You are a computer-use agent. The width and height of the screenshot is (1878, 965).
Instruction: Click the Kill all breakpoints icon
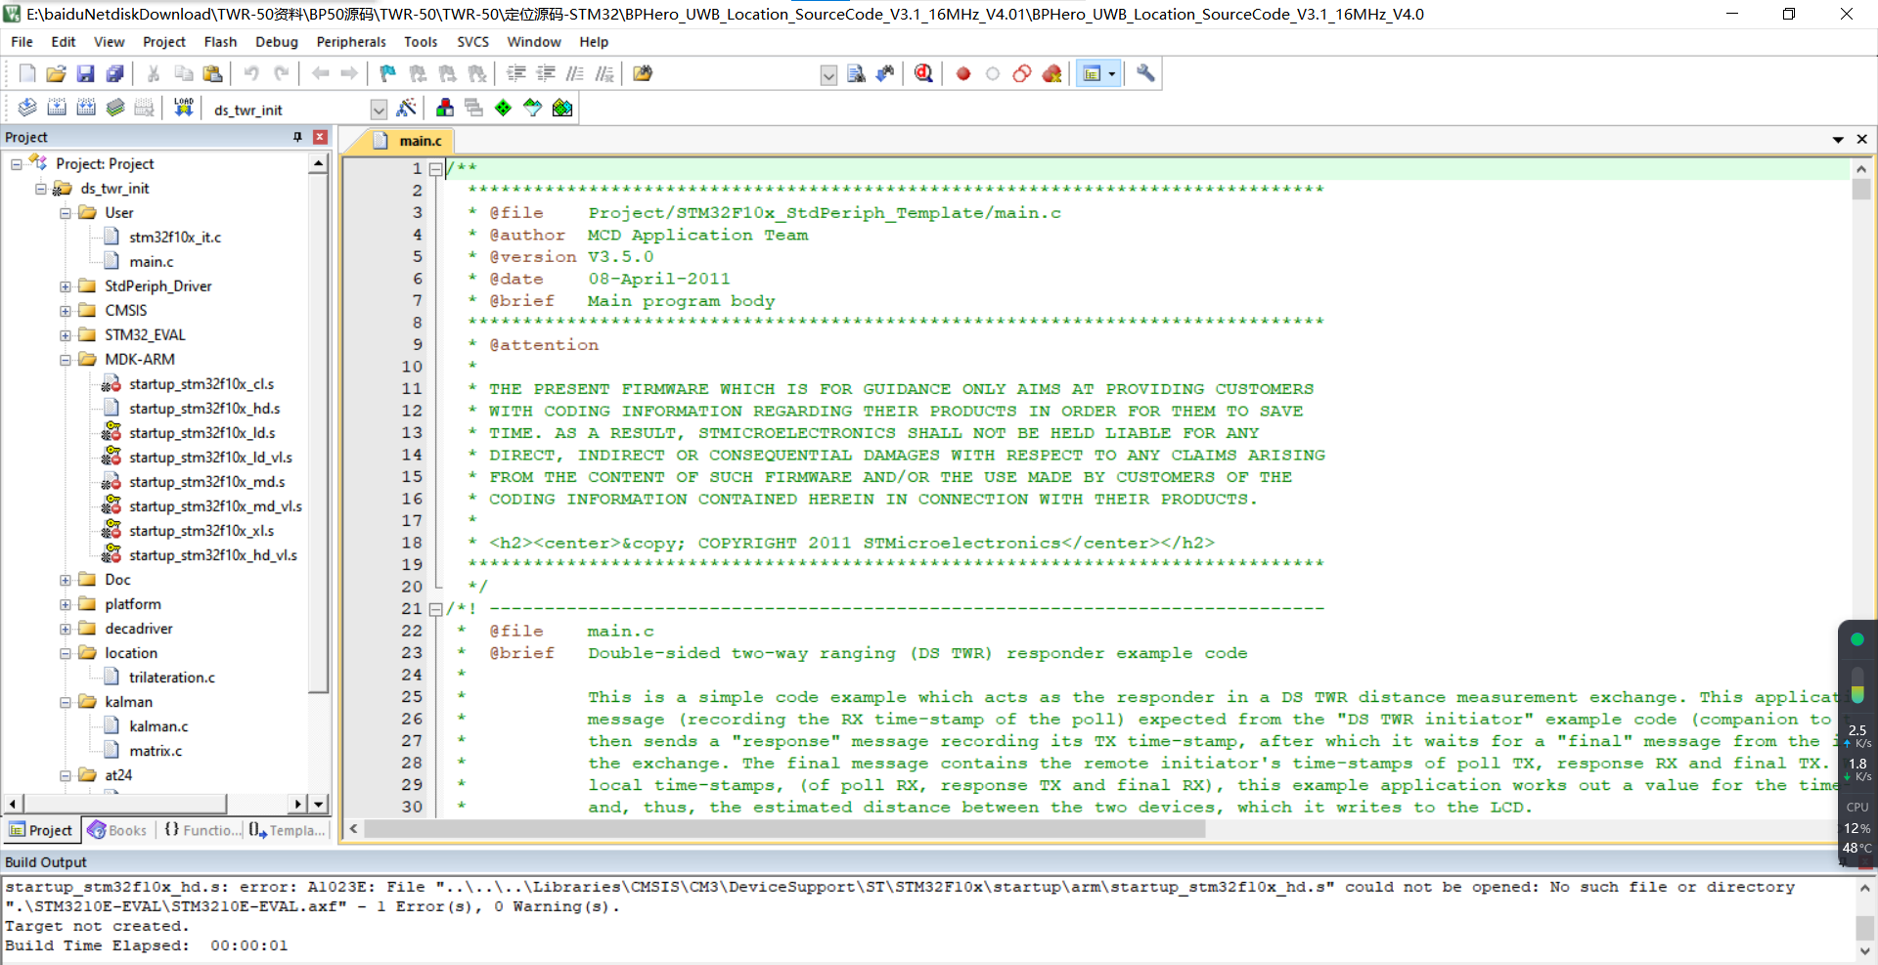(1051, 73)
